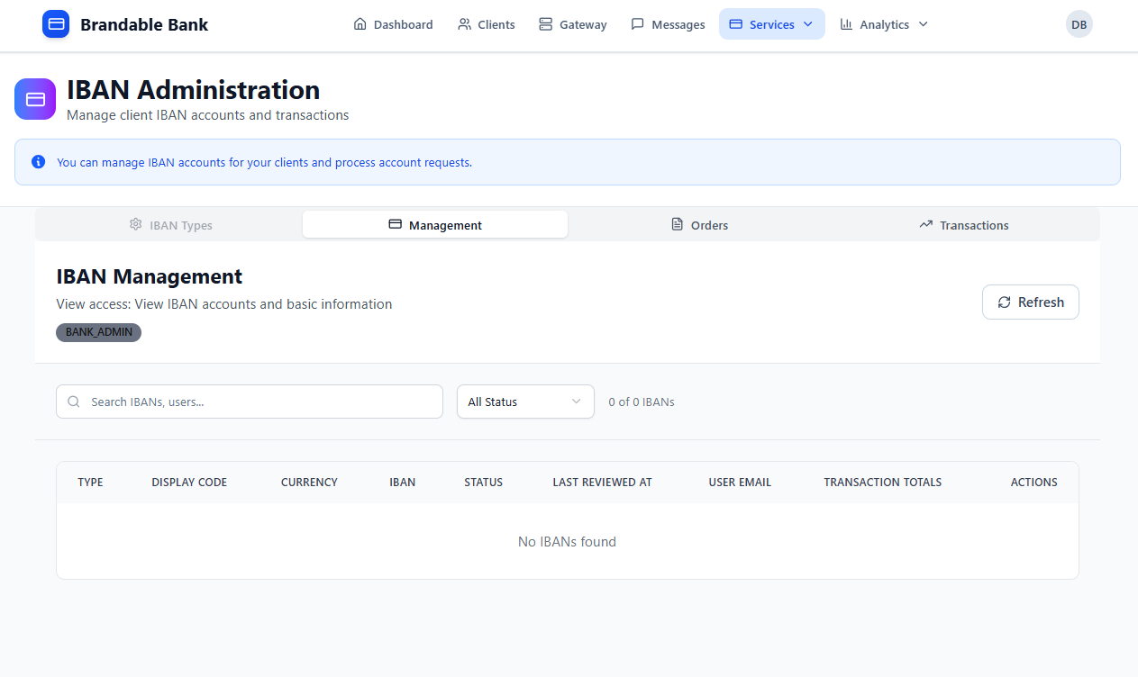Click the blue info circle icon
Screen dimensions: 1138x677
pyautogui.click(x=38, y=162)
